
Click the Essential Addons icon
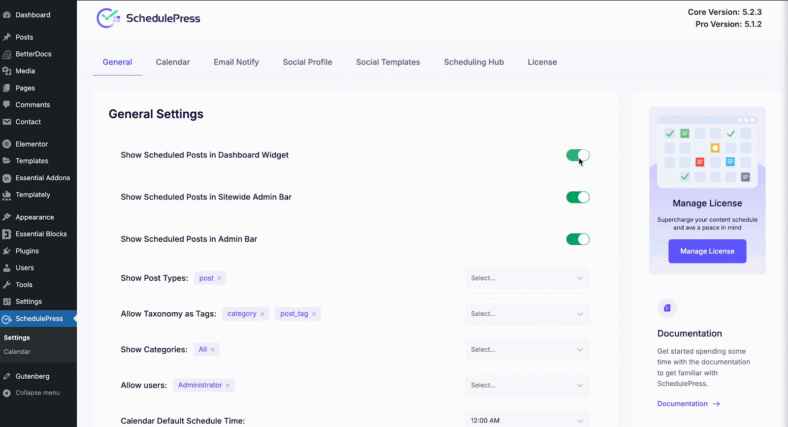tap(7, 178)
